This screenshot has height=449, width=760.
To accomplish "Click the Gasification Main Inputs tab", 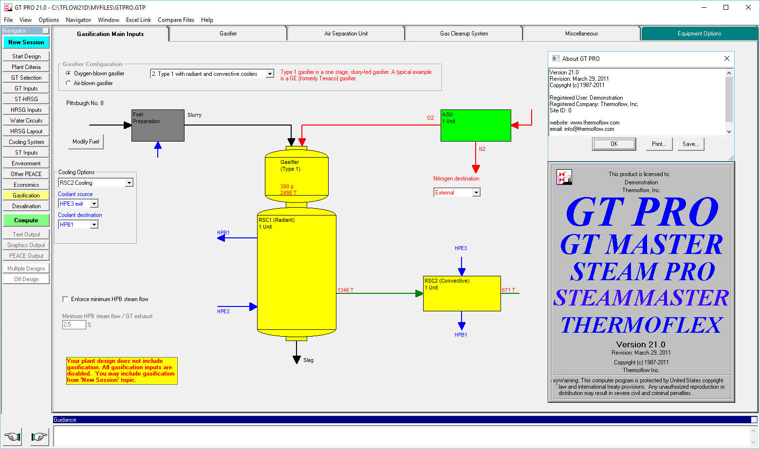I will click(111, 34).
